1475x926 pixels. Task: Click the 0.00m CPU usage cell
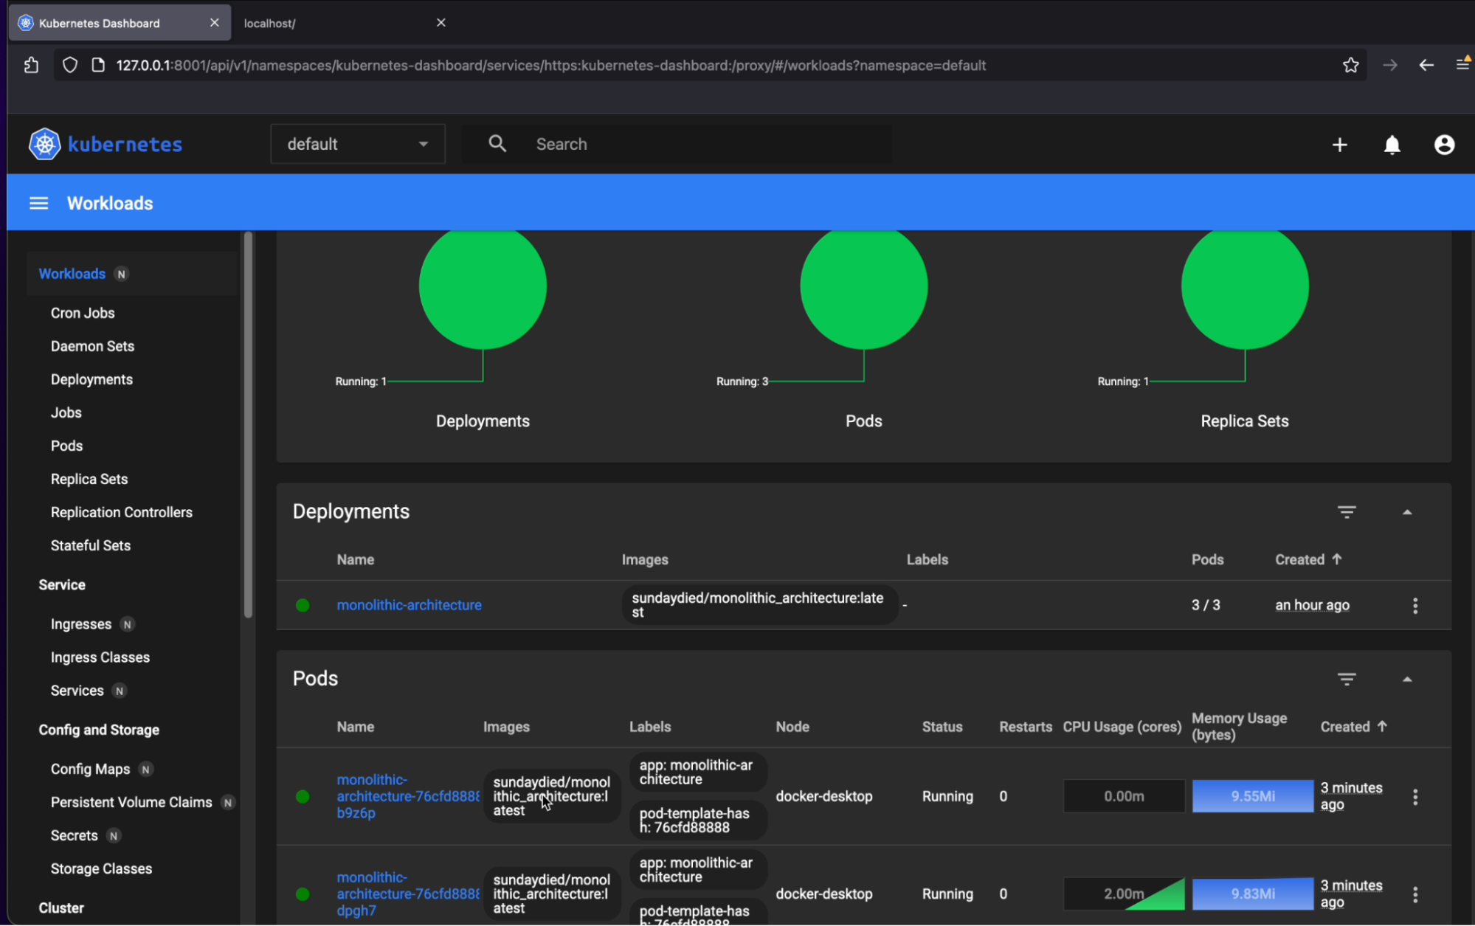point(1124,796)
